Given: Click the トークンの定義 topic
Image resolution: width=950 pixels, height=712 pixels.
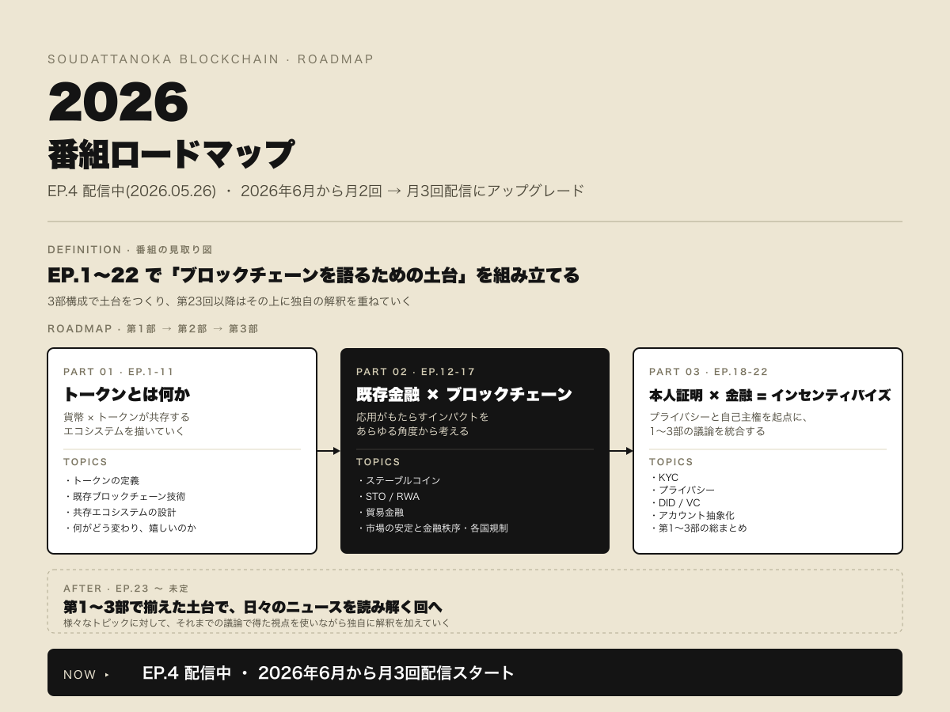Looking at the screenshot, I should [102, 481].
